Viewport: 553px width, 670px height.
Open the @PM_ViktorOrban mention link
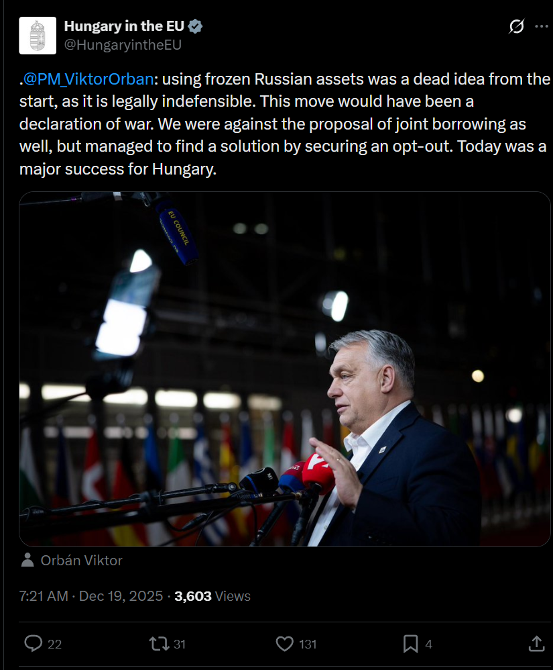click(88, 79)
